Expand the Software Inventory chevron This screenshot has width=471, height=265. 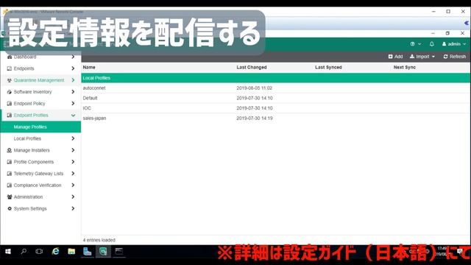pyautogui.click(x=73, y=92)
